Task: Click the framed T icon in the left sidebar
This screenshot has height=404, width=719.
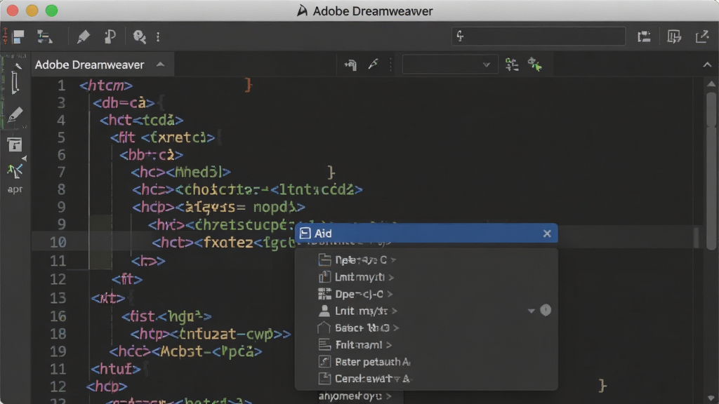Action: [x=15, y=145]
